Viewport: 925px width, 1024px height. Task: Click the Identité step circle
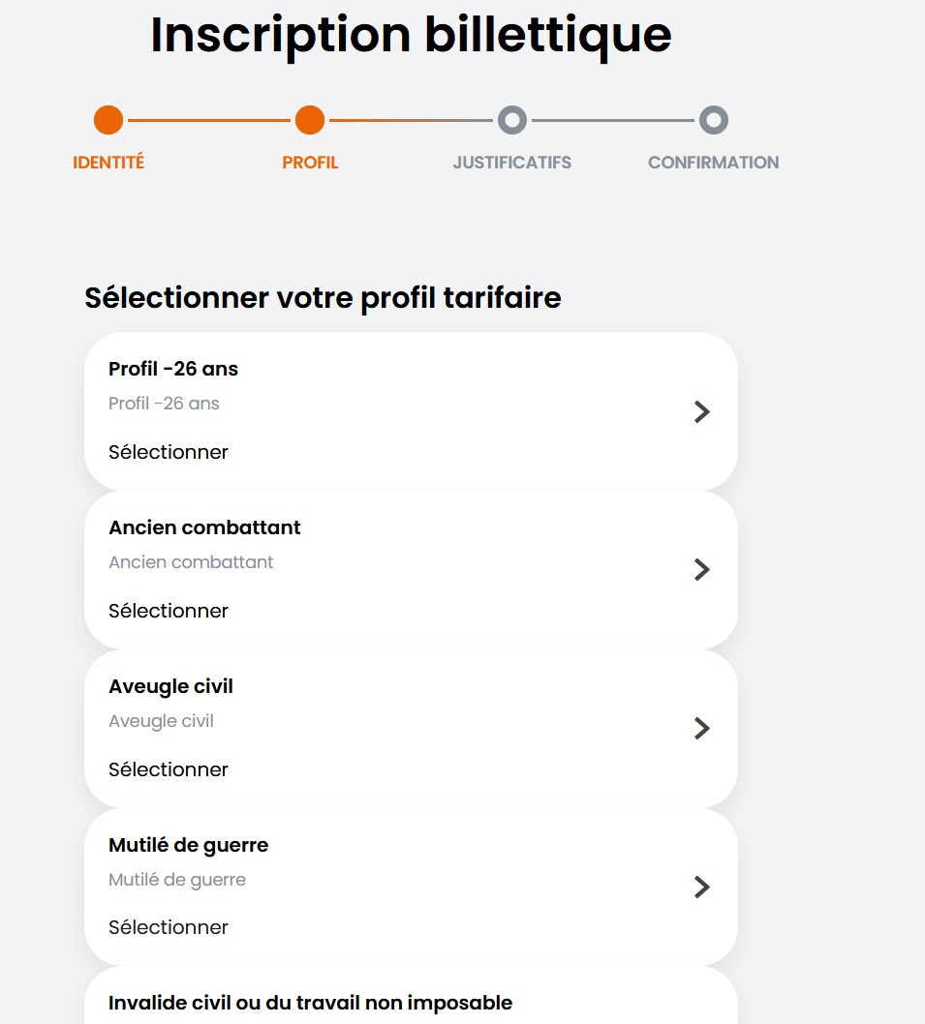(108, 121)
